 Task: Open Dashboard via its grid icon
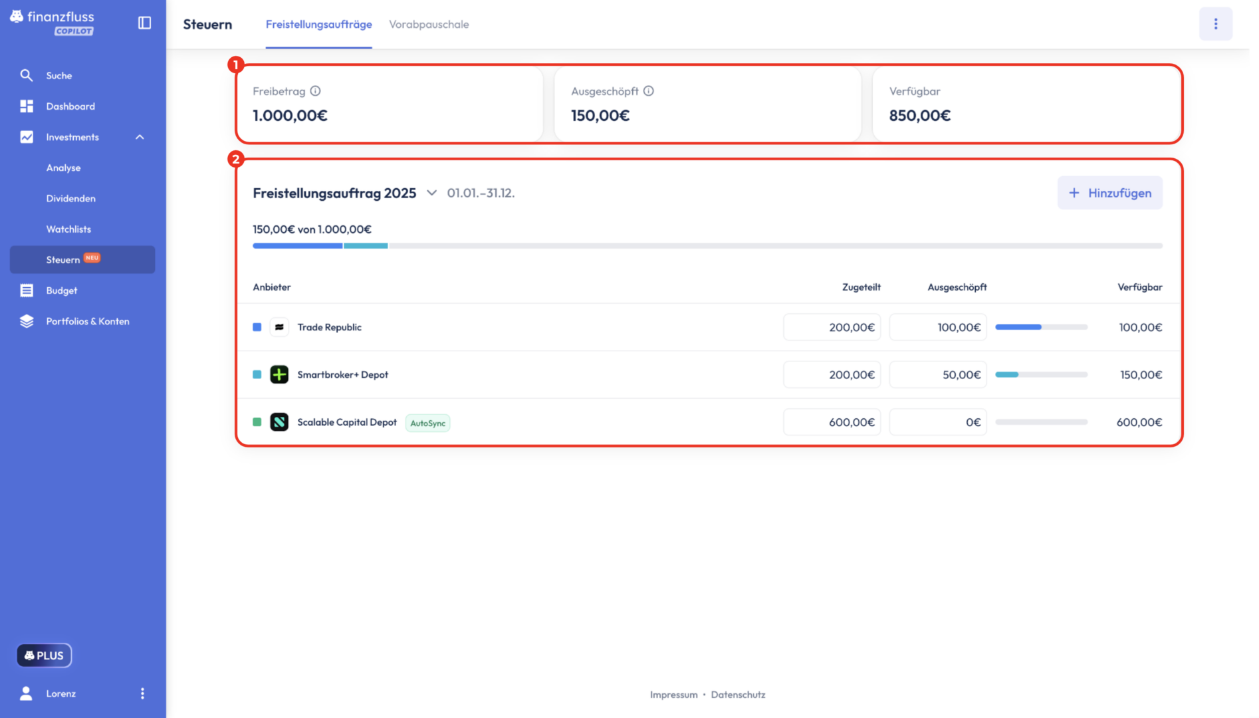[x=27, y=106]
